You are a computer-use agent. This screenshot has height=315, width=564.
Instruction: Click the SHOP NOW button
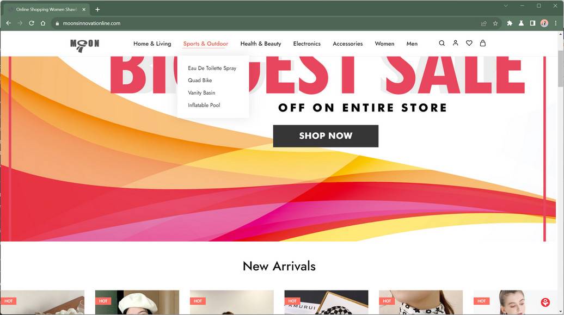pyautogui.click(x=326, y=136)
